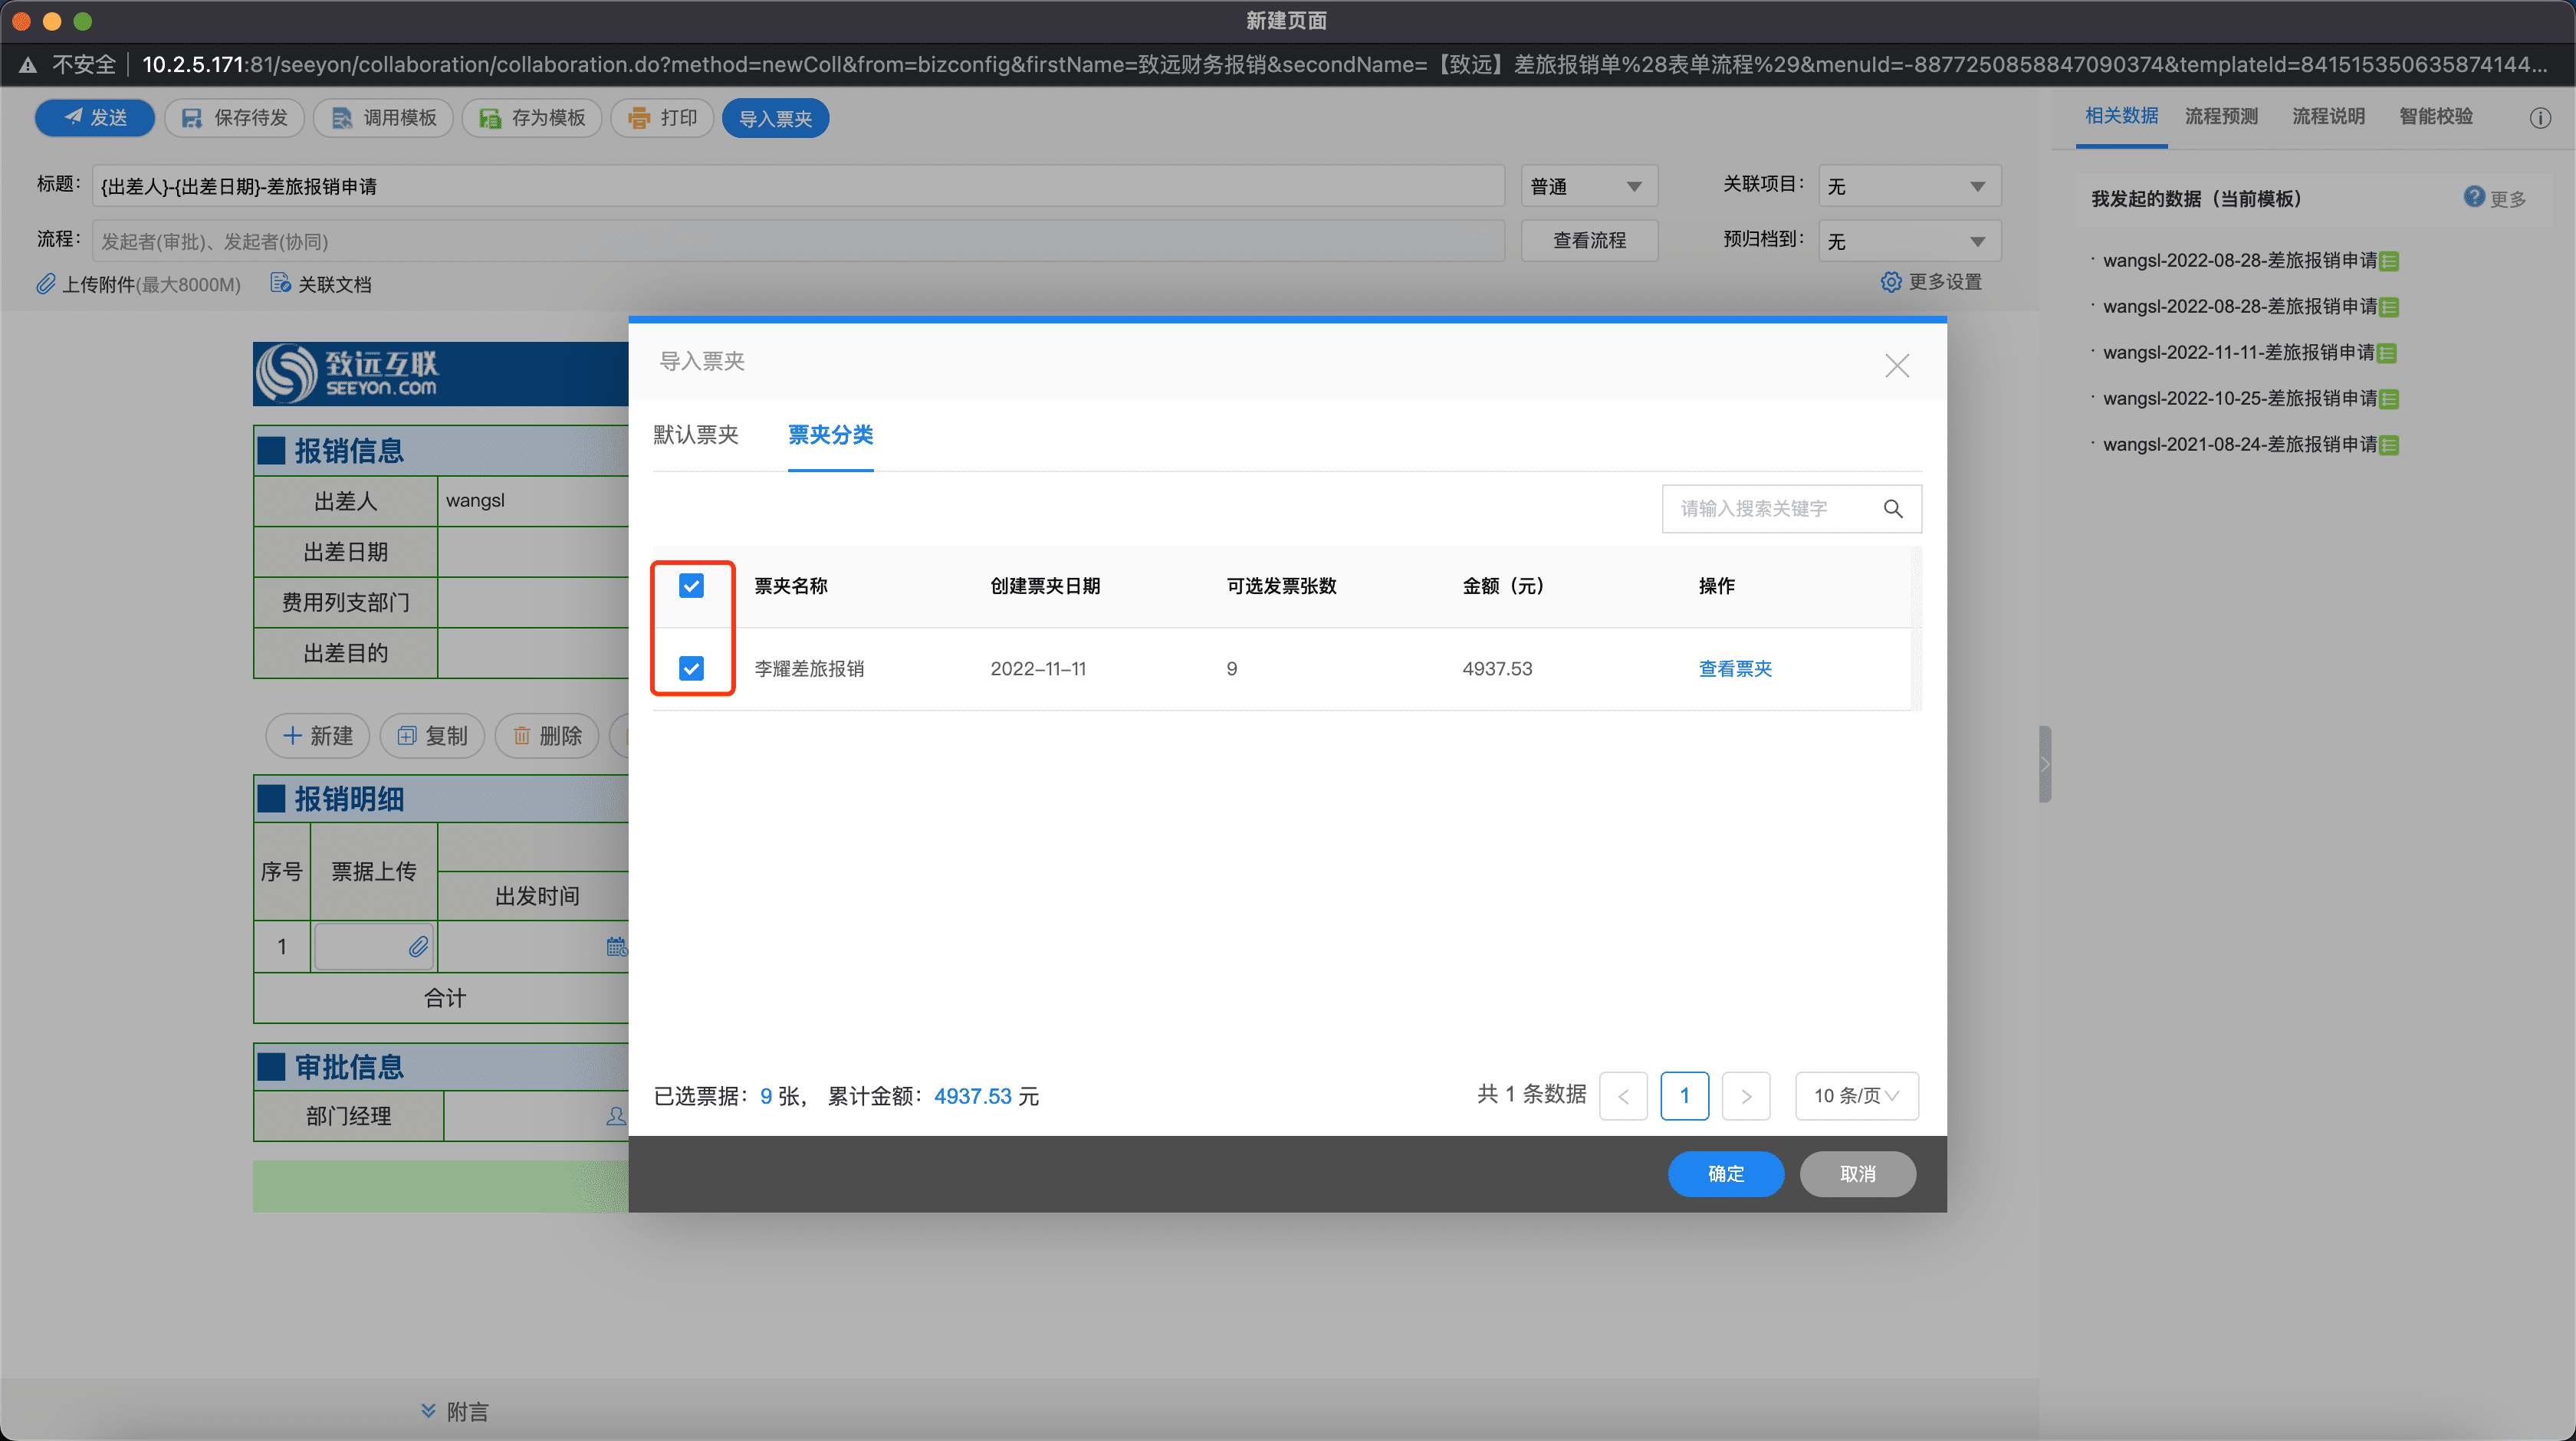Click the browser URL address bar
Image resolution: width=2576 pixels, height=1441 pixels.
1344,65
